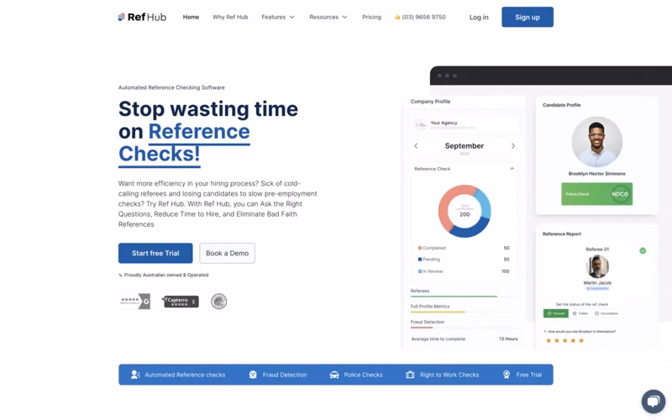Click the Referees progress bar
672x420 pixels.
pos(465,297)
